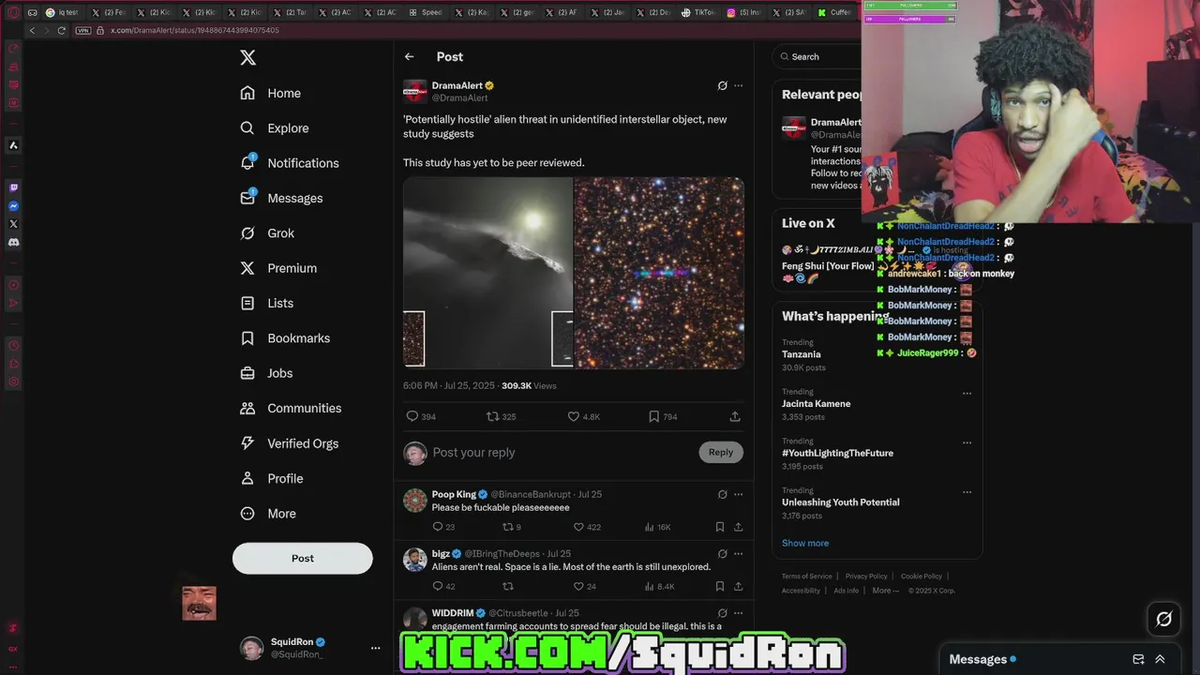Open more options on bigz reply
This screenshot has width=1200, height=675.
[738, 554]
